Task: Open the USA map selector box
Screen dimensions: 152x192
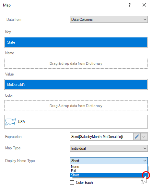Action: (x=76, y=122)
